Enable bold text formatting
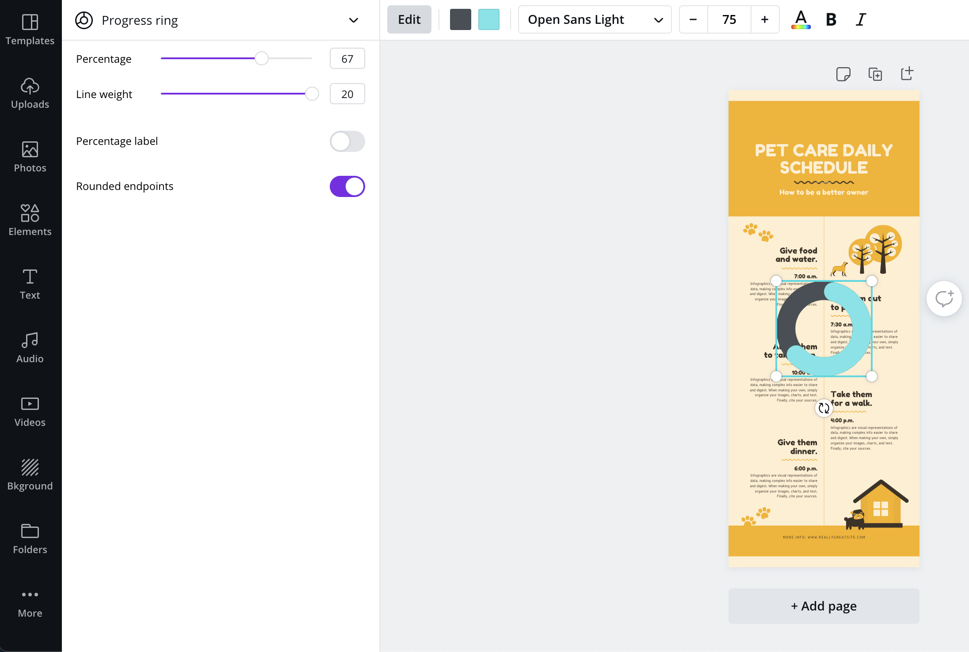 point(832,19)
